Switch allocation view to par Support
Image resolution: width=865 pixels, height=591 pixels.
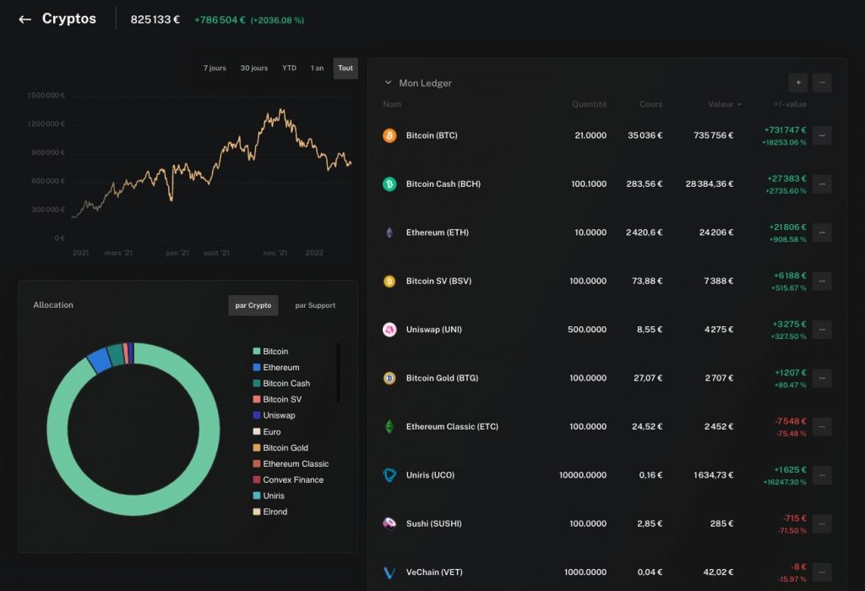click(314, 305)
